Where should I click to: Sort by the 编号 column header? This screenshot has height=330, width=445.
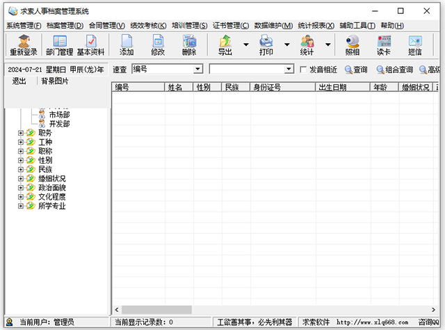click(x=138, y=87)
